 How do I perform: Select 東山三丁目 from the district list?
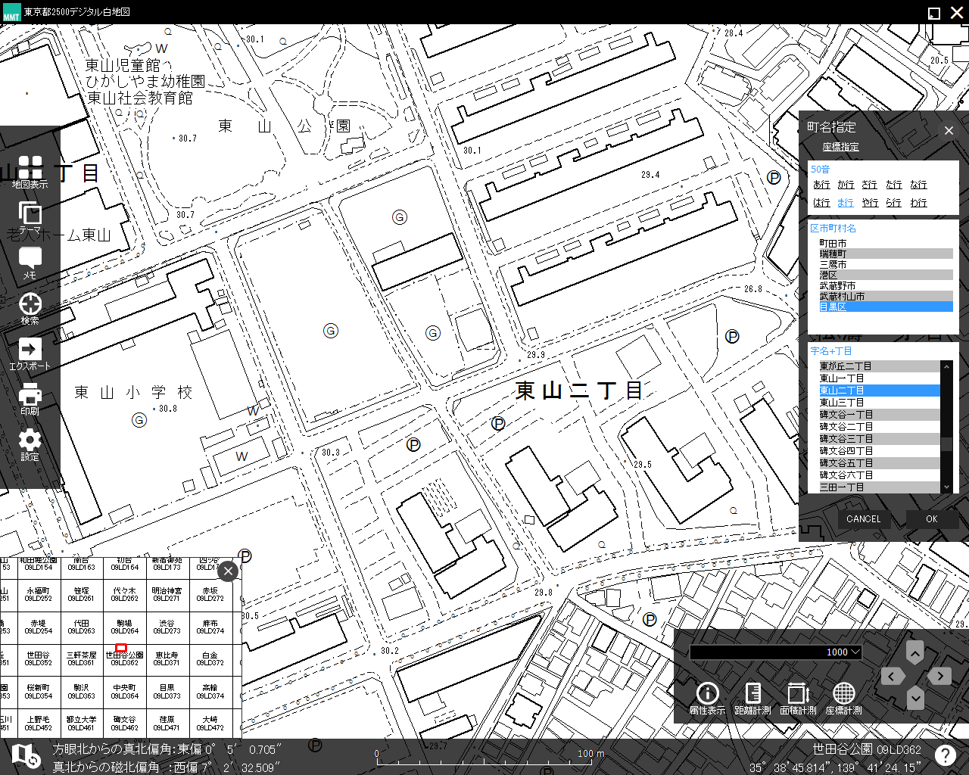(x=843, y=402)
